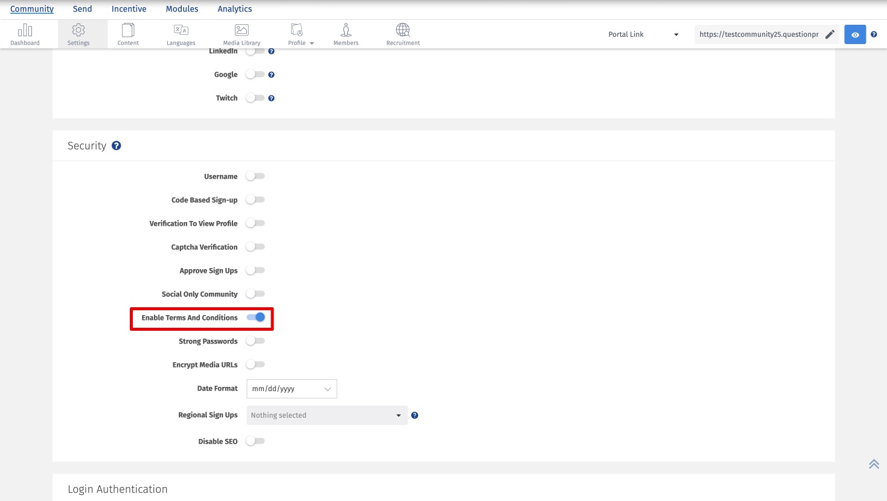Viewport: 887px width, 501px height.
Task: Open the Modules menu
Action: 182,9
